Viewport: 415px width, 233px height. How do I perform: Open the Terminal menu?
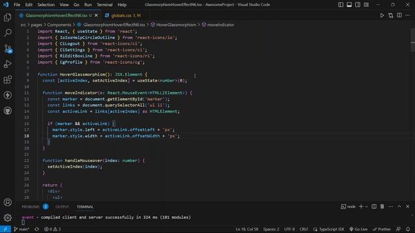tap(104, 5)
